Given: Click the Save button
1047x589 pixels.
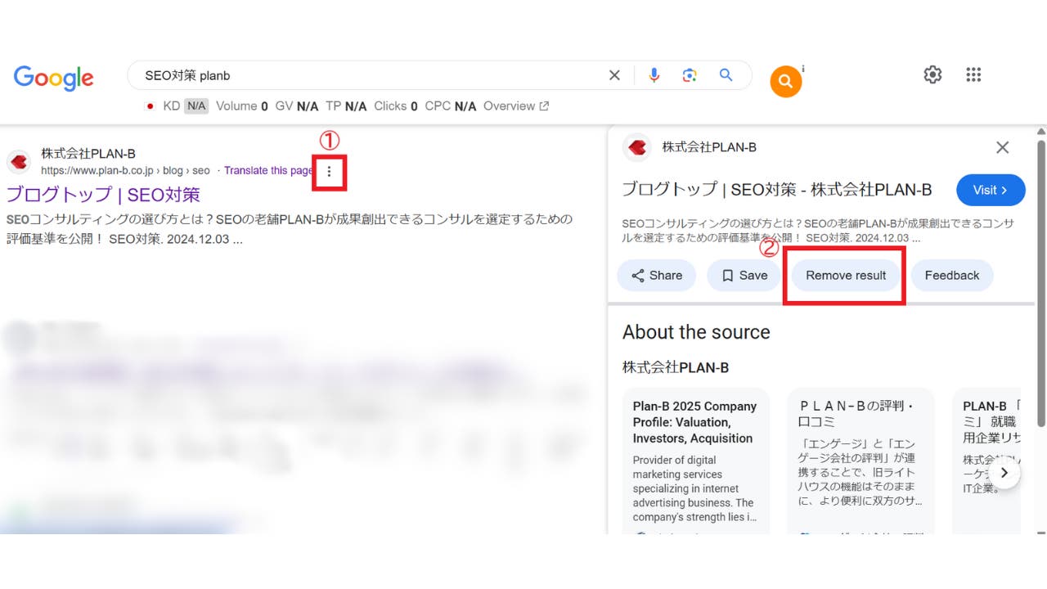Looking at the screenshot, I should click(744, 276).
